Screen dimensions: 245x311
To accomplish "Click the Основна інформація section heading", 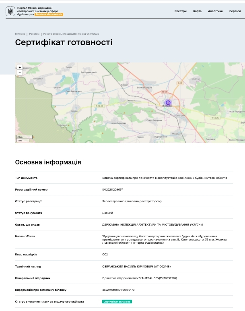I will (x=48, y=162).
